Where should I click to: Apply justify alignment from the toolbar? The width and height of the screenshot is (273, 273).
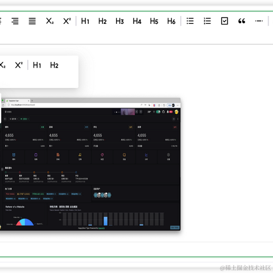point(32,21)
